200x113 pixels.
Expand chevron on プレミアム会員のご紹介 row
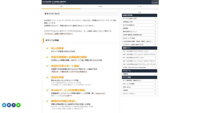(x=155, y=19)
